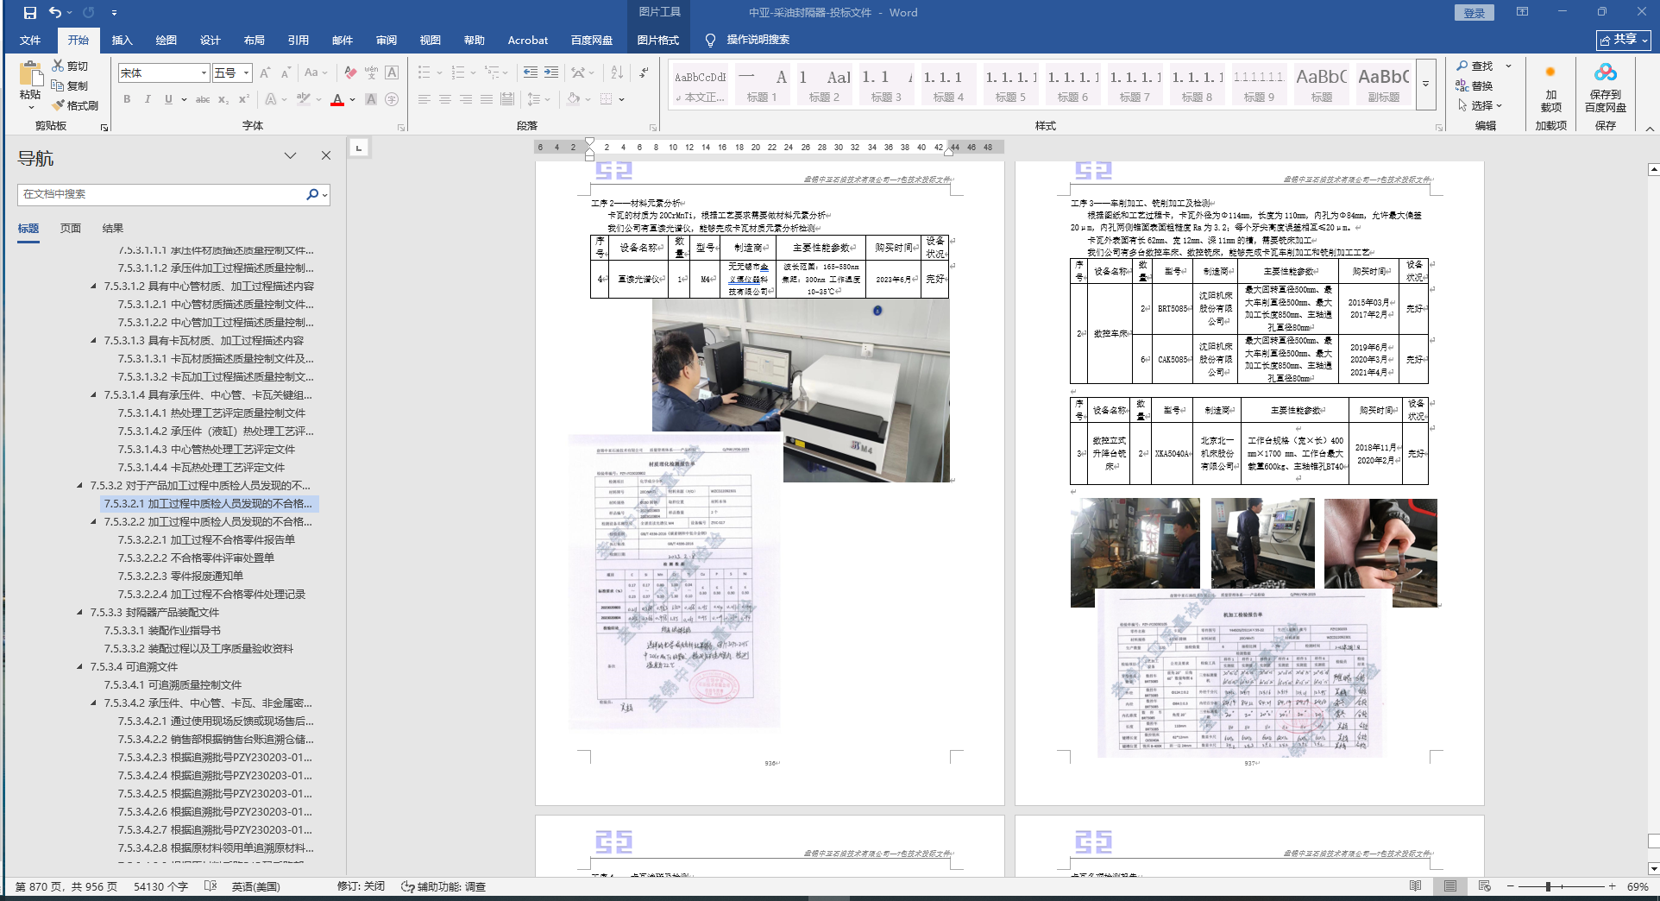Click the Find magnifier icon in ribbon

[x=1462, y=66]
